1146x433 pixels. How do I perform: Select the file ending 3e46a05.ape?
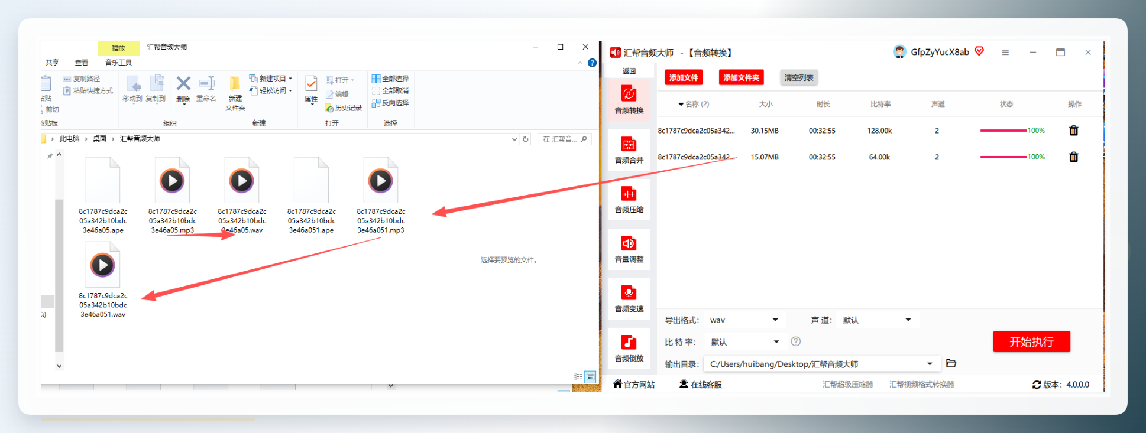coord(103,196)
